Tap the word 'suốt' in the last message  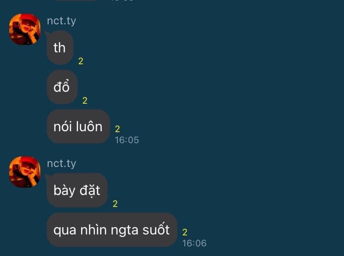click(156, 230)
